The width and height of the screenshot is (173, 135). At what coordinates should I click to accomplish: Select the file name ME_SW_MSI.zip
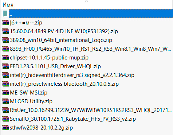(x=28, y=93)
